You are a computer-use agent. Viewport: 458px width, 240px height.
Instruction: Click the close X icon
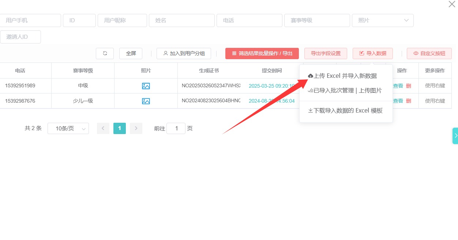click(452, 4)
